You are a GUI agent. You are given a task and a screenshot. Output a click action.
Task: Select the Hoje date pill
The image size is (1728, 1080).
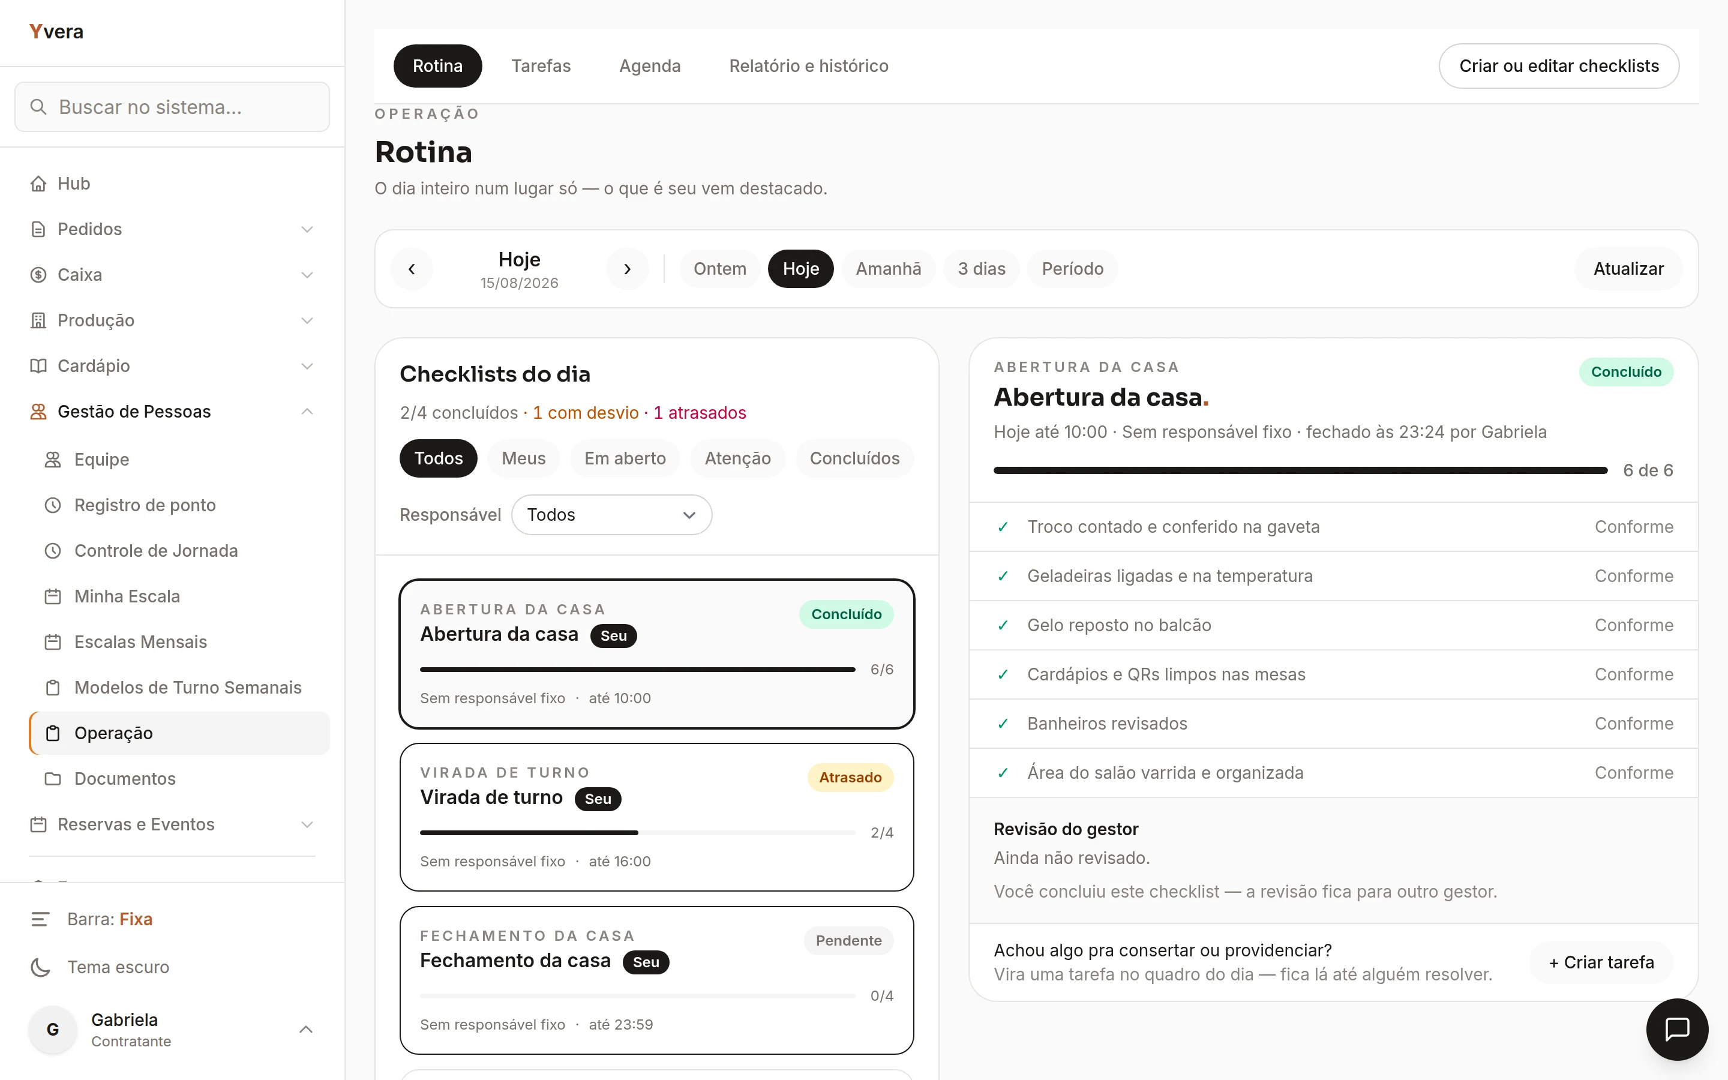[800, 269]
